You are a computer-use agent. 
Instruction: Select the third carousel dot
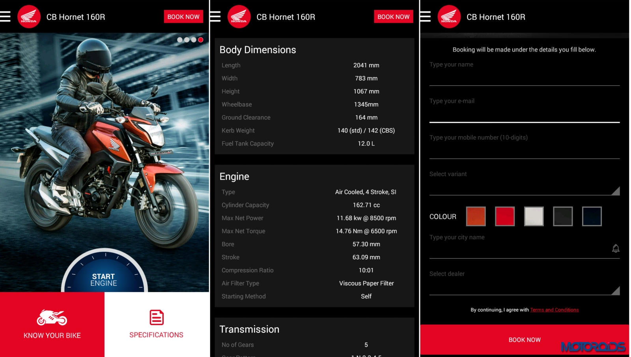coord(194,40)
